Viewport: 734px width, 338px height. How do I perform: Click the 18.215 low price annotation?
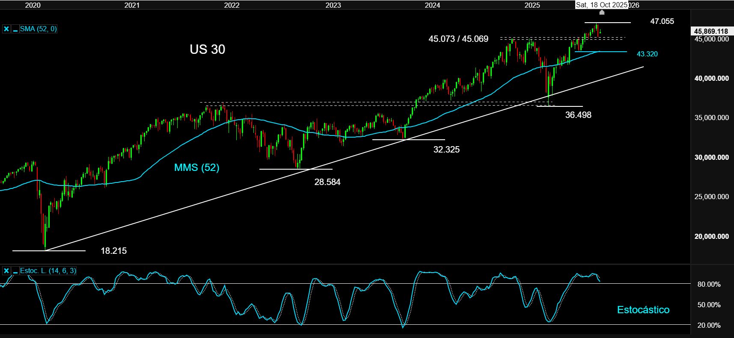113,251
